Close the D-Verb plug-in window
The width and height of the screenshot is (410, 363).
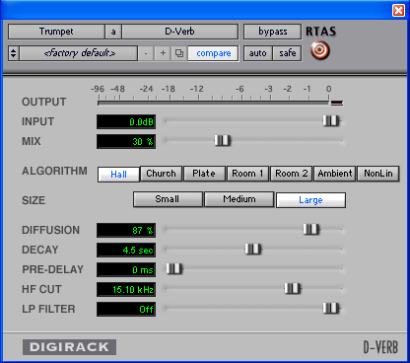coord(398,10)
